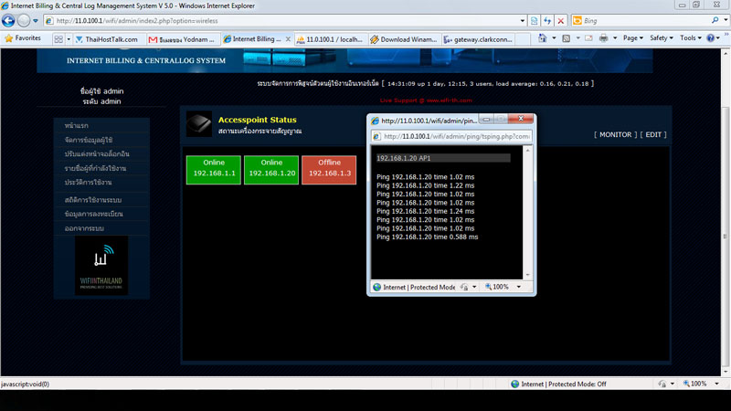Viewport: 731px width, 411px height.
Task: Click the Read Mail envelope icon
Action: [x=588, y=38]
